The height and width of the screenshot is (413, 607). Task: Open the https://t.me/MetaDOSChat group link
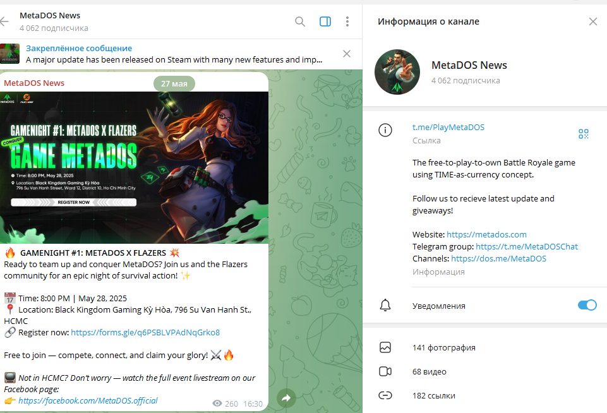[527, 246]
